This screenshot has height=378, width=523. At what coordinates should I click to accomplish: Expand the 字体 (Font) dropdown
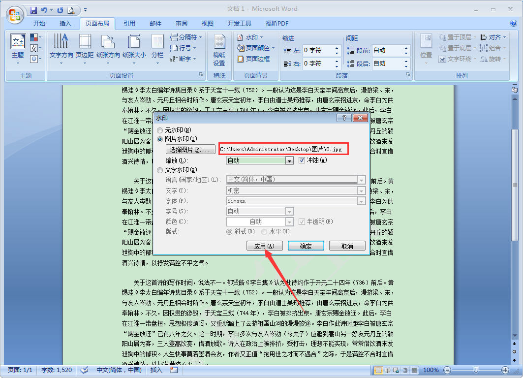[x=362, y=200]
